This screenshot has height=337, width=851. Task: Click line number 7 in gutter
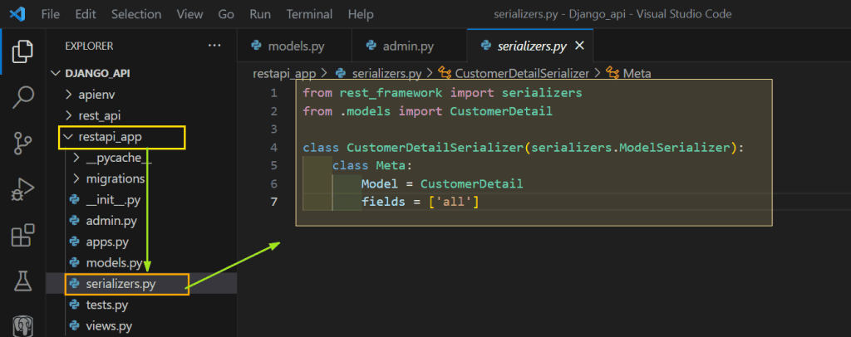click(x=274, y=202)
